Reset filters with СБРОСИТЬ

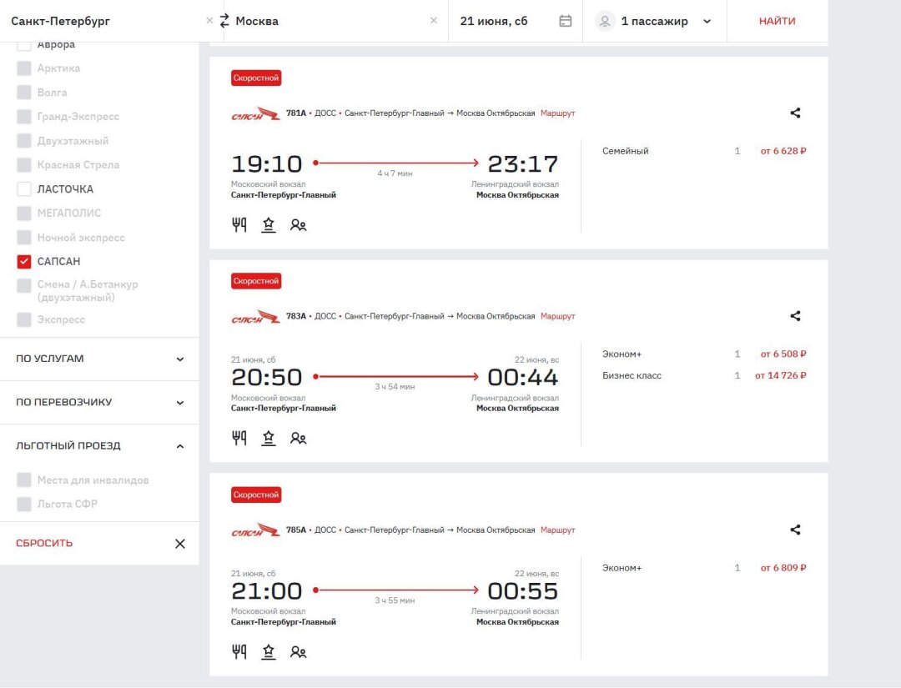coord(44,543)
